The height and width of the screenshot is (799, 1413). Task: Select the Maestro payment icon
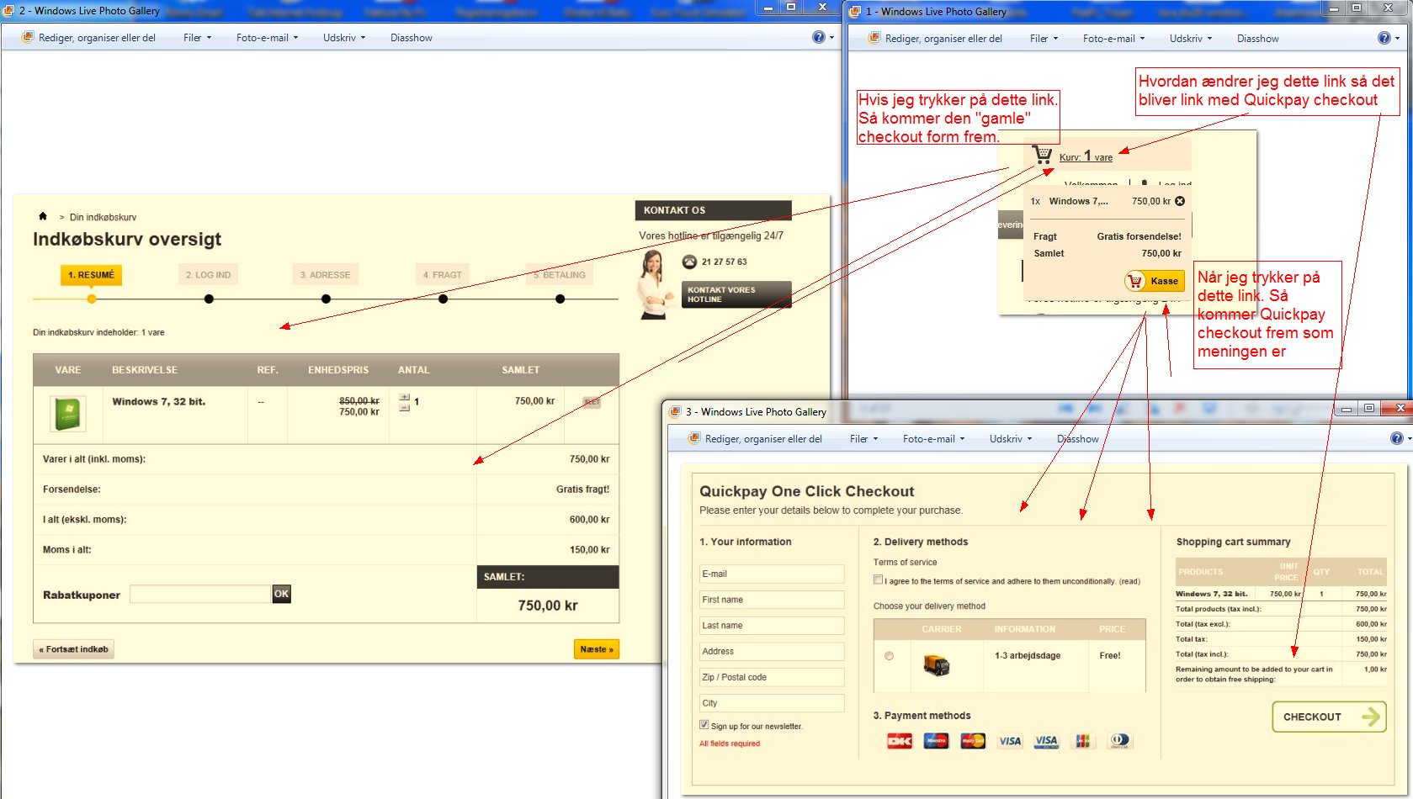(936, 741)
